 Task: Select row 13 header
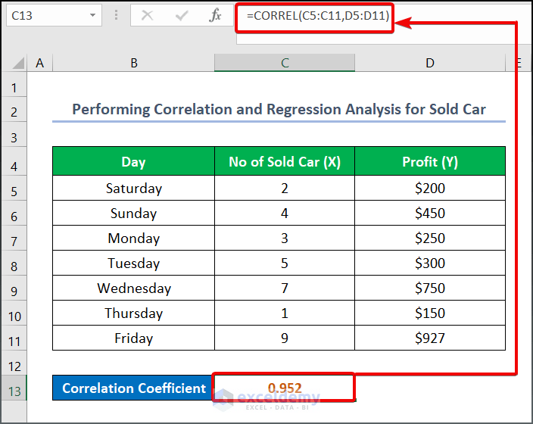14,388
